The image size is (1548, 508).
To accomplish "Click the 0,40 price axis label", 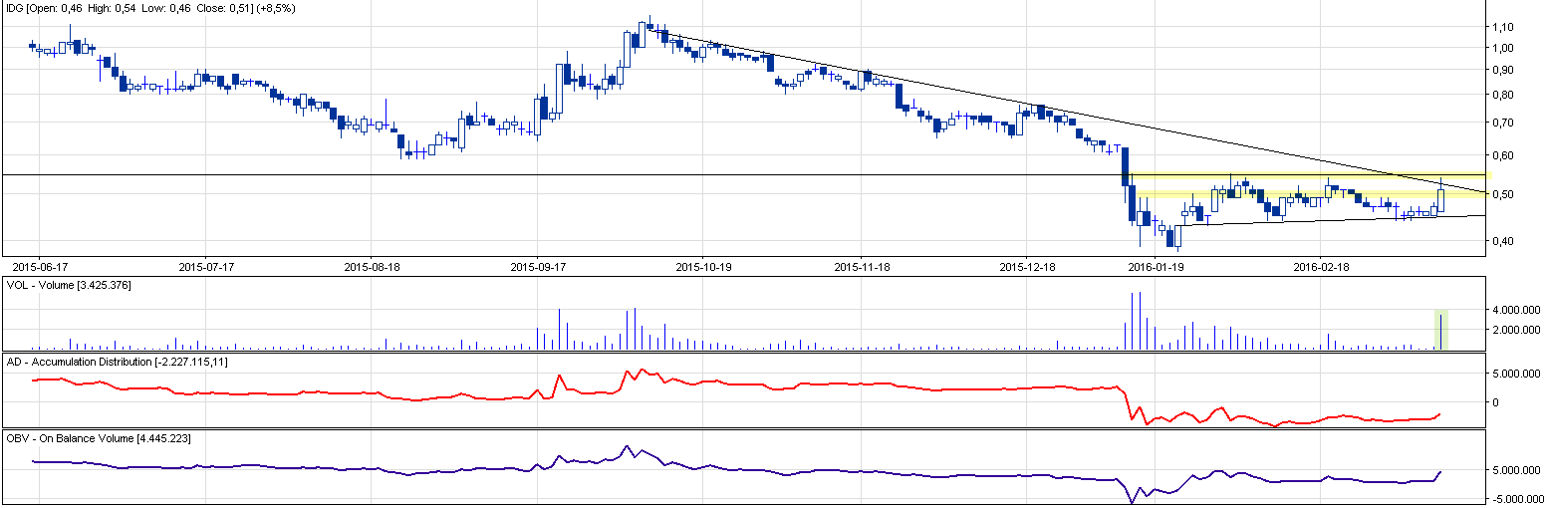I will pos(1504,241).
